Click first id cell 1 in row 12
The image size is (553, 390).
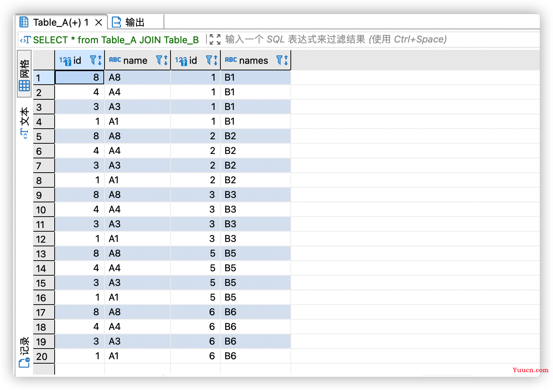click(x=80, y=239)
